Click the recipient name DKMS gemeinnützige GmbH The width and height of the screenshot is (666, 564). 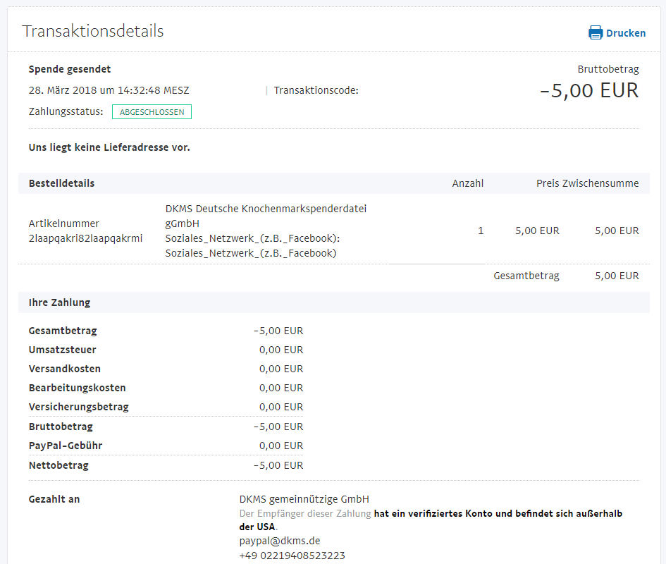point(304,499)
